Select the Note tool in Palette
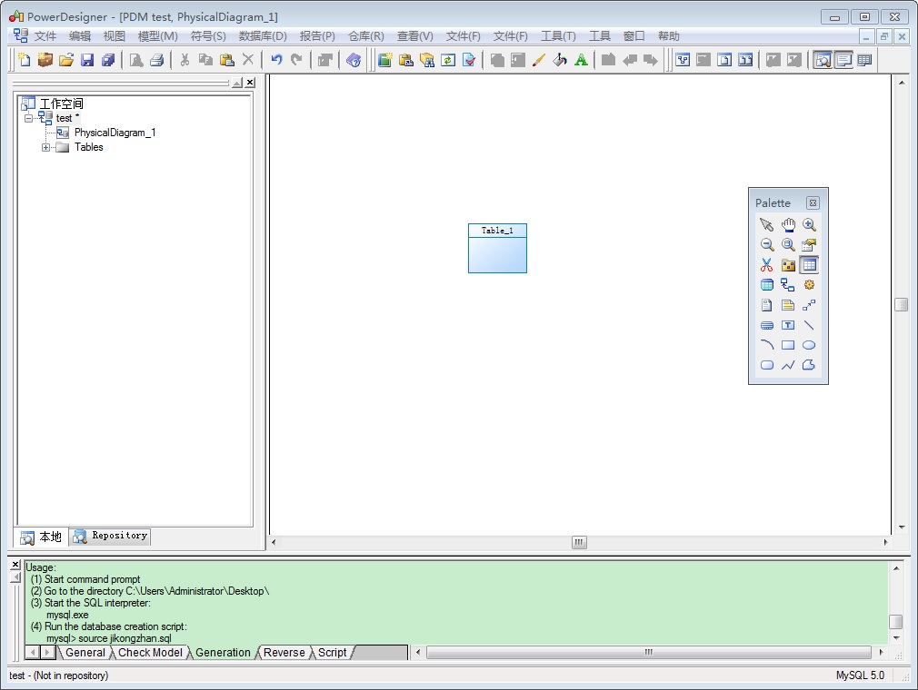This screenshot has height=690, width=918. (x=788, y=305)
